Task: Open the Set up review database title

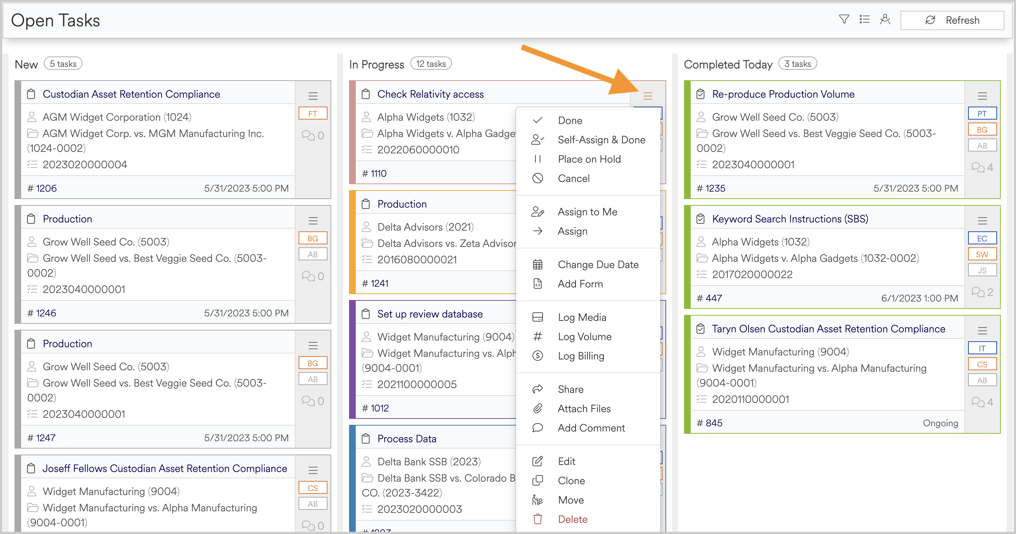Action: 430,314
